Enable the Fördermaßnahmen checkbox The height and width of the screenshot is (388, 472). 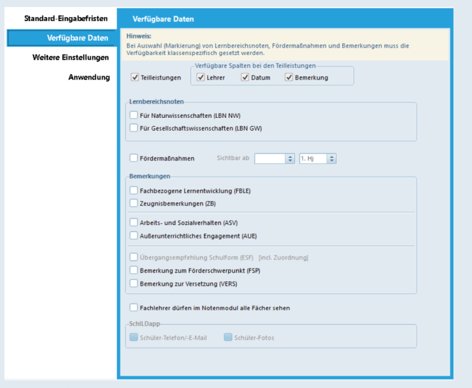(x=134, y=158)
